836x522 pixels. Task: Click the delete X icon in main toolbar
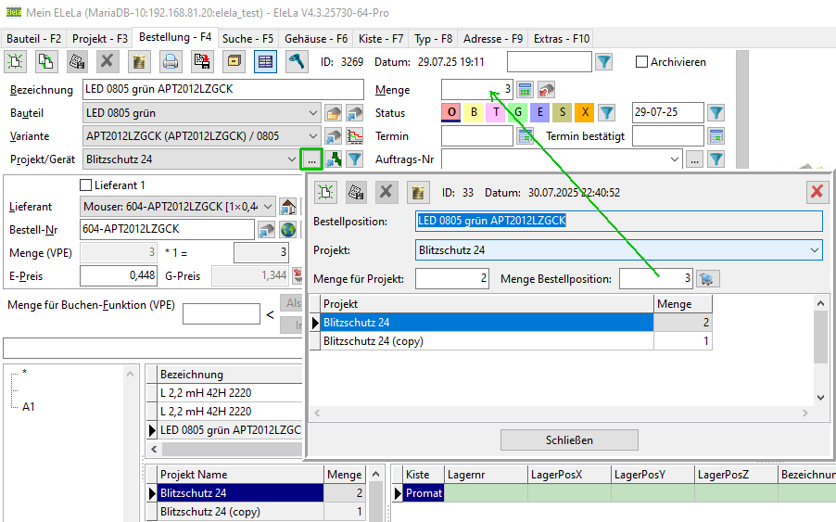pos(108,62)
